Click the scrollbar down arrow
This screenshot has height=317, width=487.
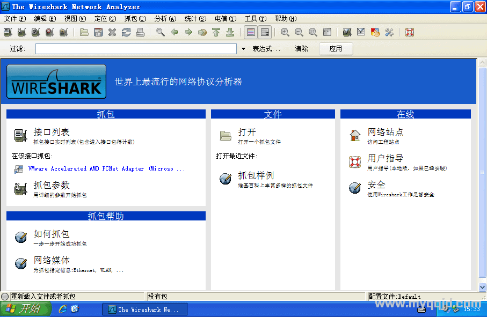[482, 287]
